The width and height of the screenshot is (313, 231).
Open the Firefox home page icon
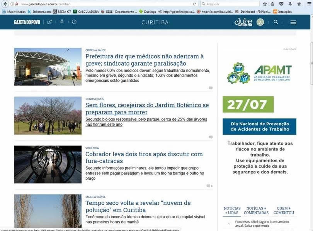(299, 4)
